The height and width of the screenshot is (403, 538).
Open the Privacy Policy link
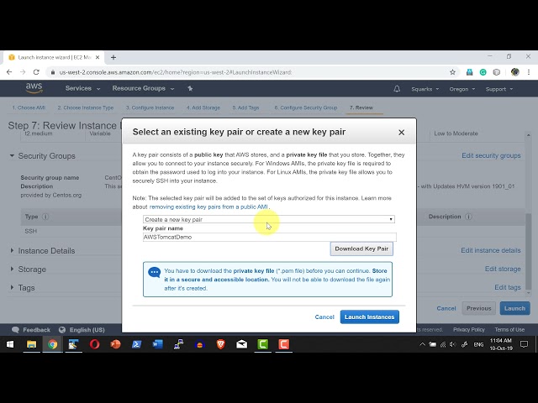click(469, 330)
